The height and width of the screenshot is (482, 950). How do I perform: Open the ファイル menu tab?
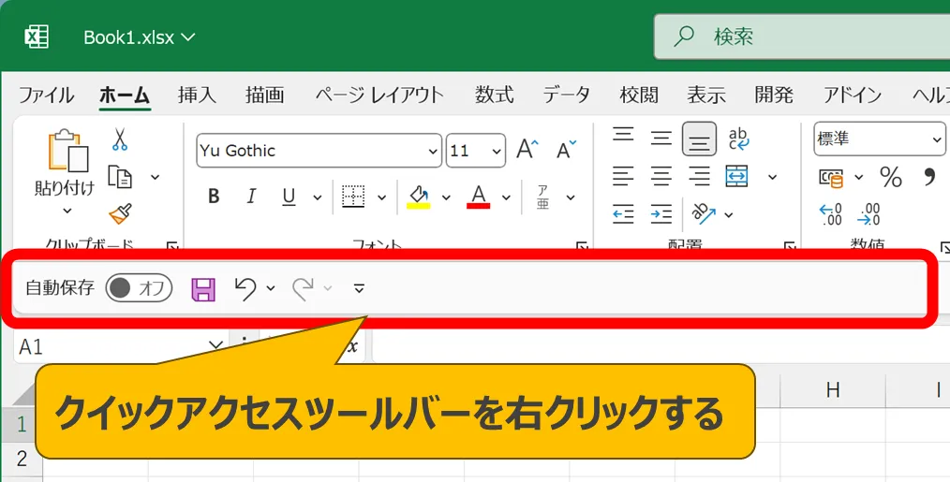(46, 95)
